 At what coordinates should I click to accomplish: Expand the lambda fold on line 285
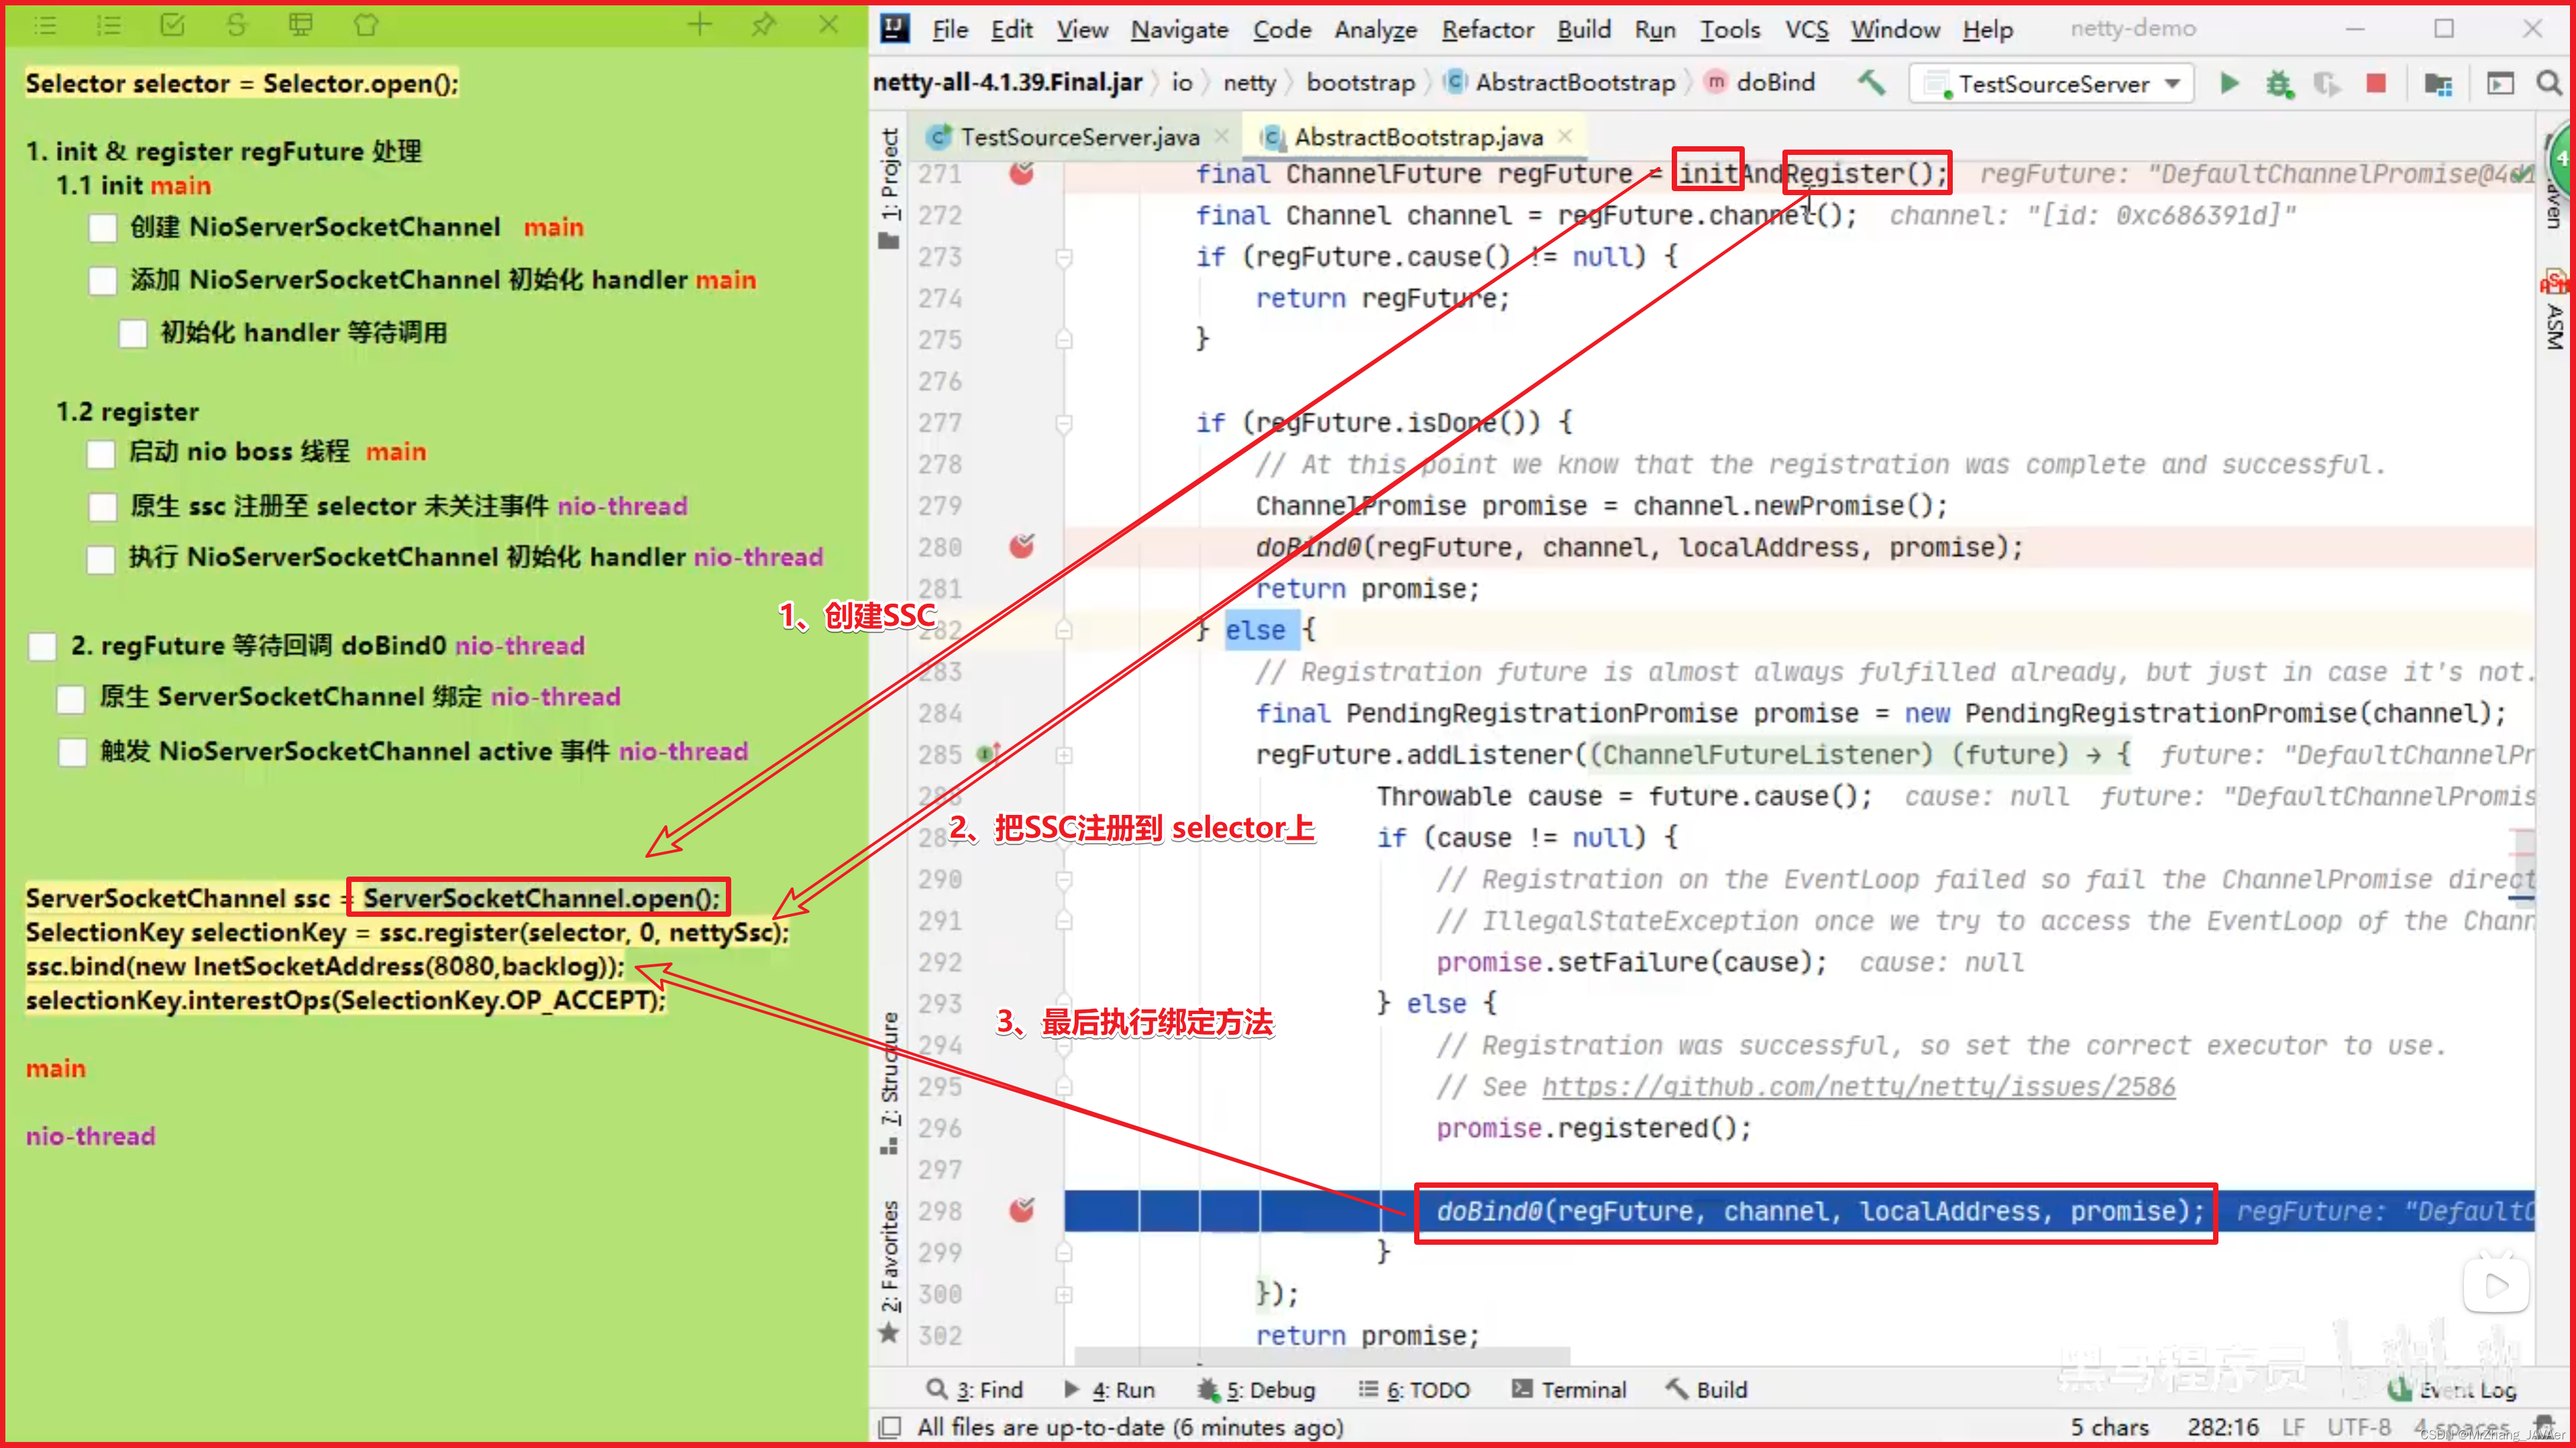1064,755
